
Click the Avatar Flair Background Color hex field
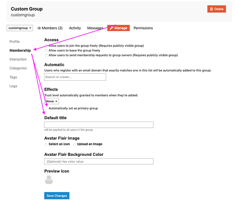[99, 162]
